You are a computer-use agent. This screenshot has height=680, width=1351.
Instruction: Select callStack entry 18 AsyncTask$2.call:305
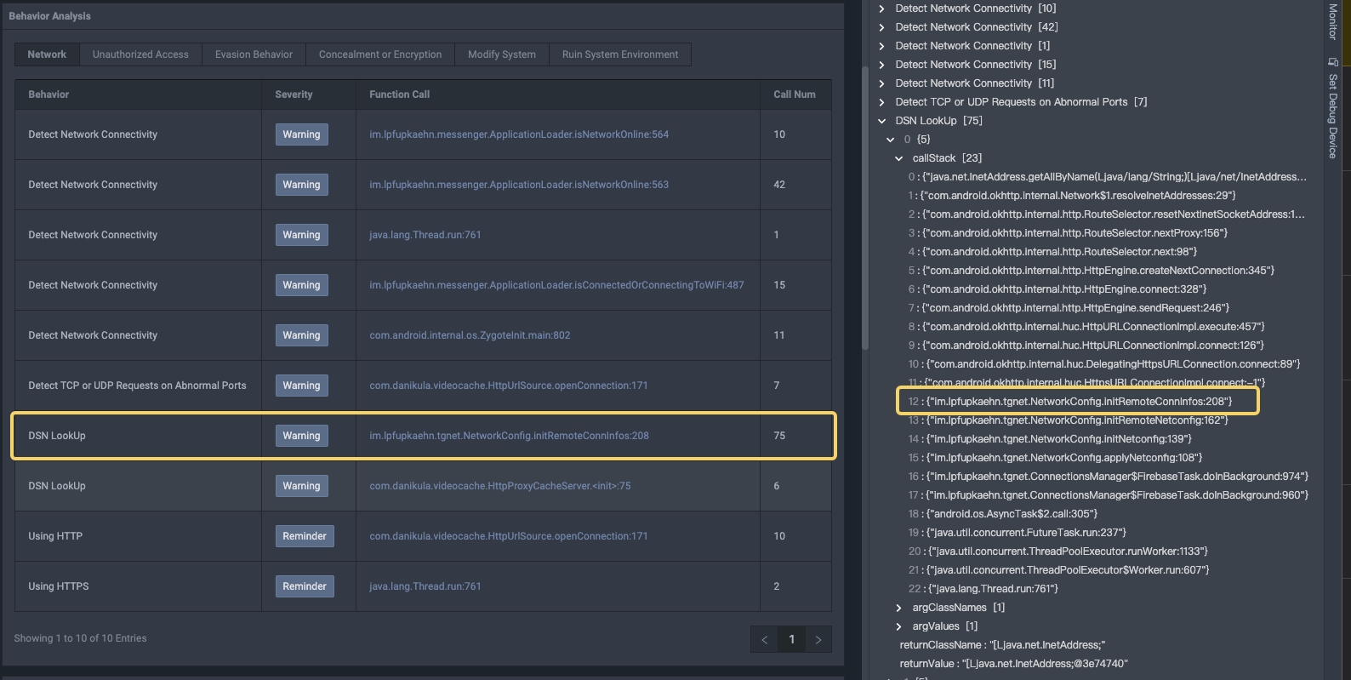1002,514
